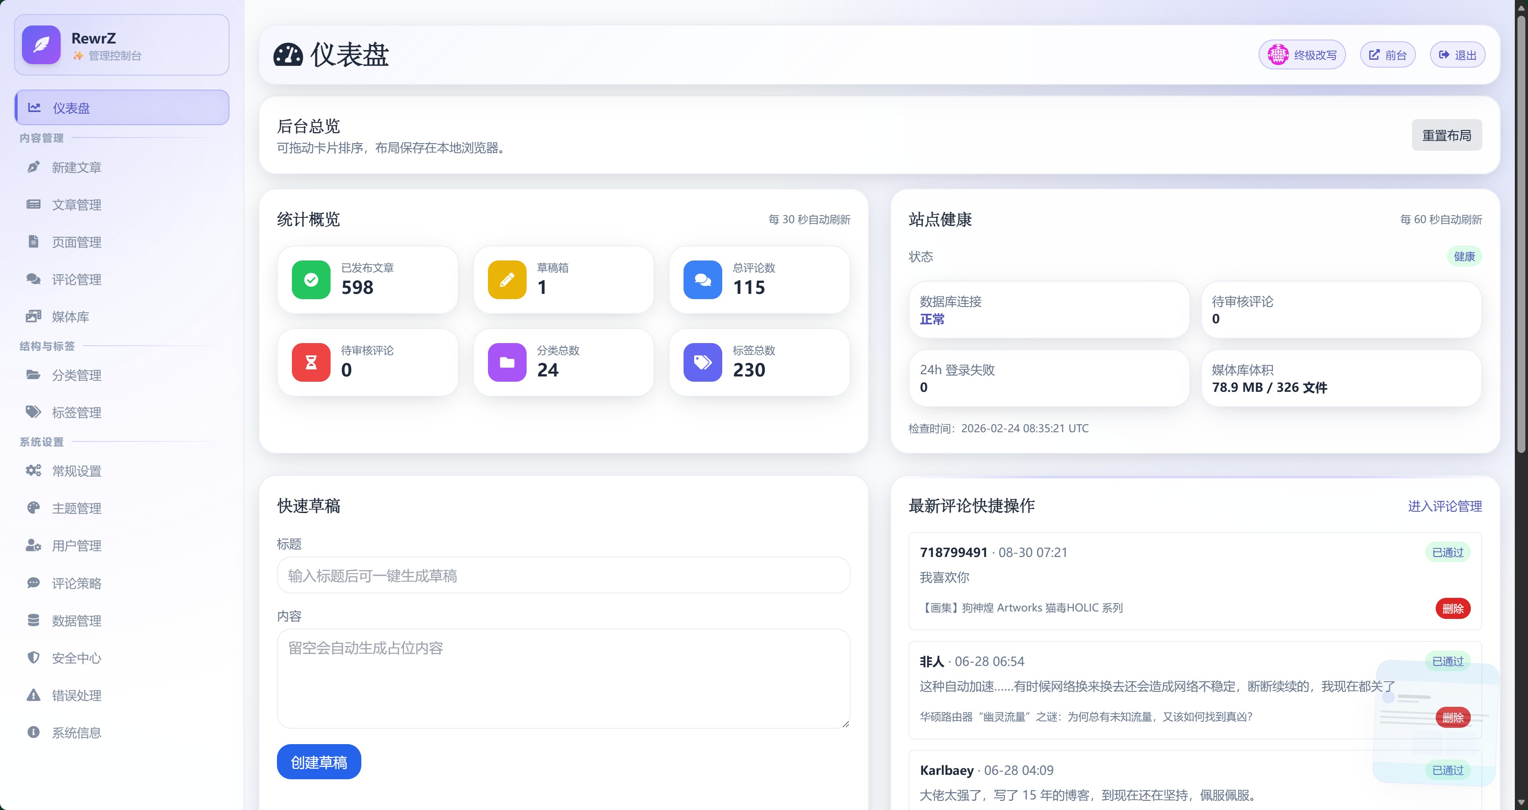Click the database icon beside 数据管理
This screenshot has width=1528, height=810.
(34, 620)
